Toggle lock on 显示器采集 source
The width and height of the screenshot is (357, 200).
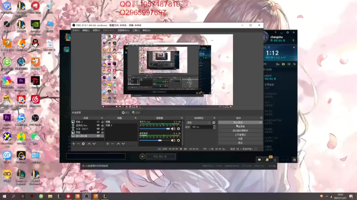click(102, 136)
